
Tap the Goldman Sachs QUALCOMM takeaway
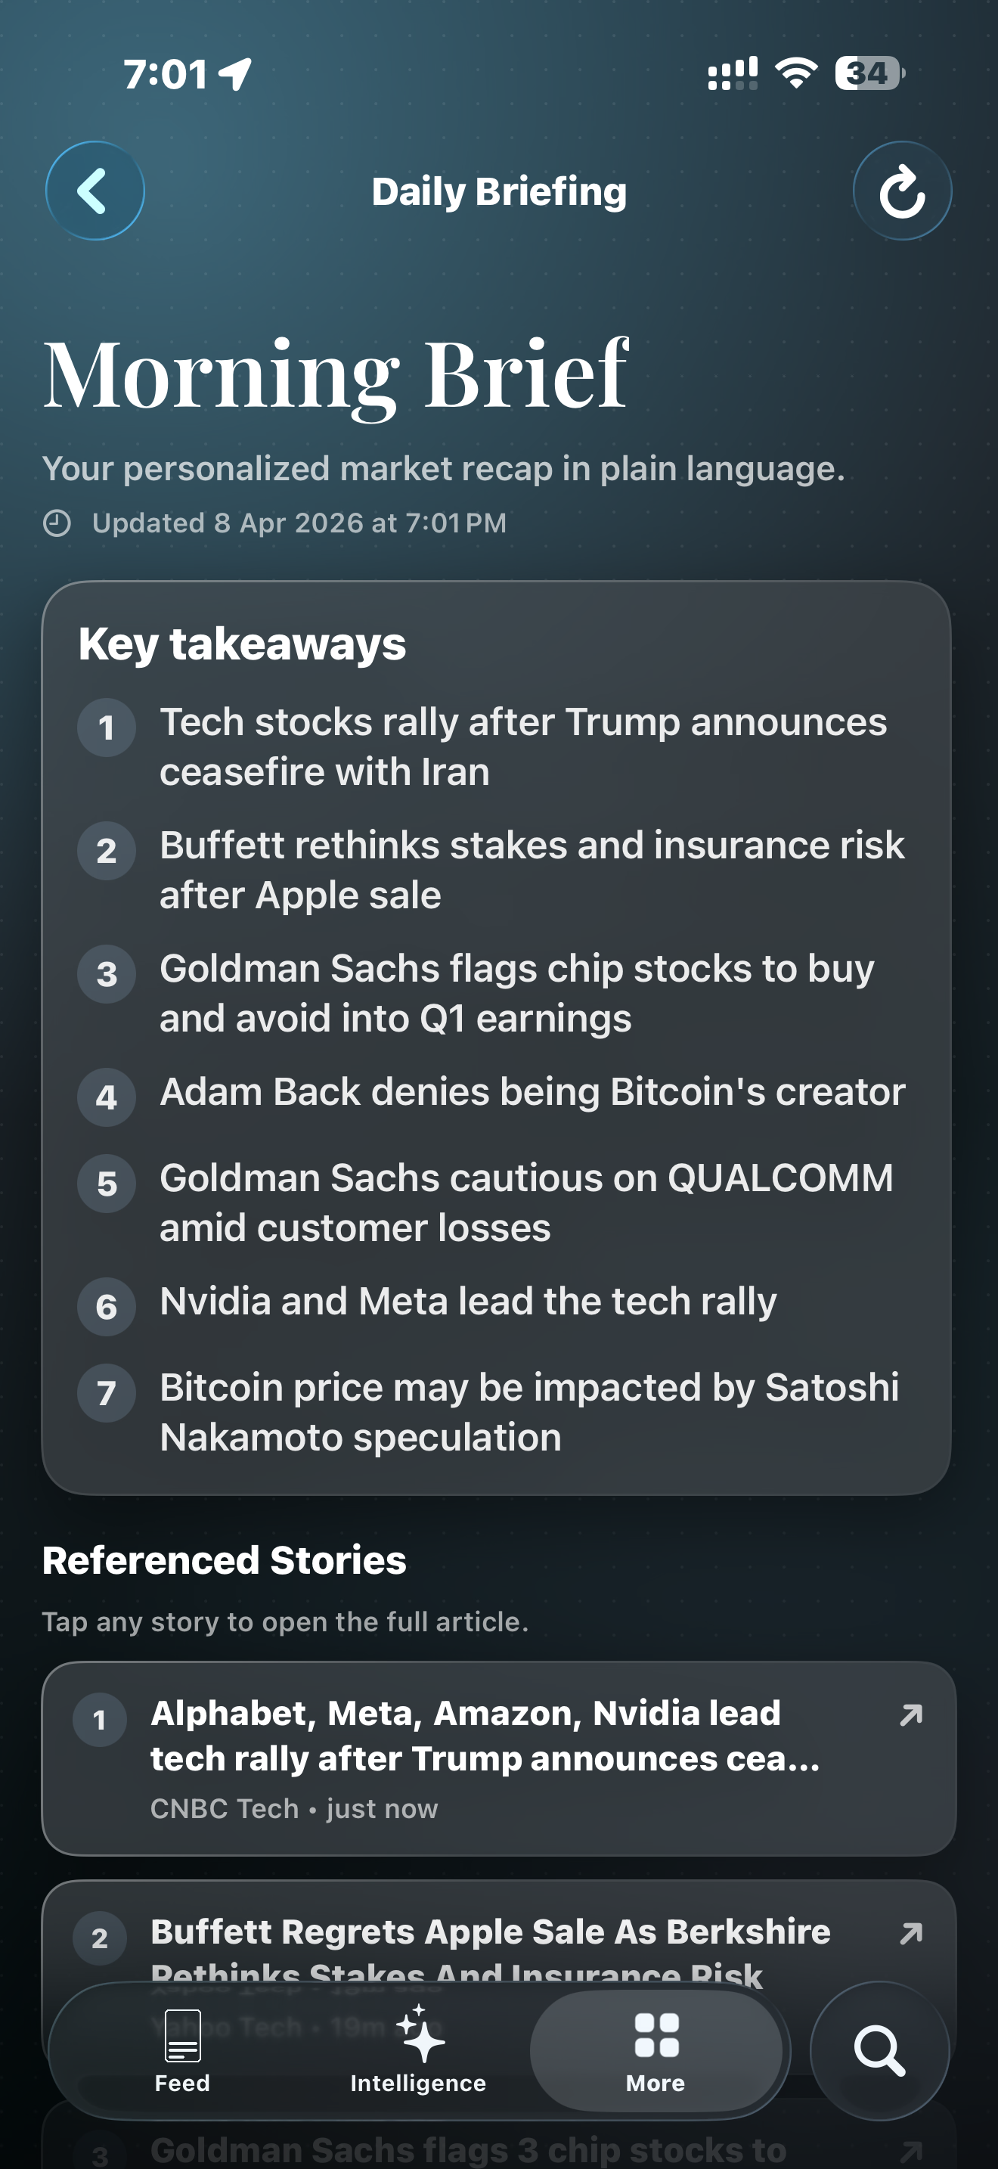(x=526, y=1202)
